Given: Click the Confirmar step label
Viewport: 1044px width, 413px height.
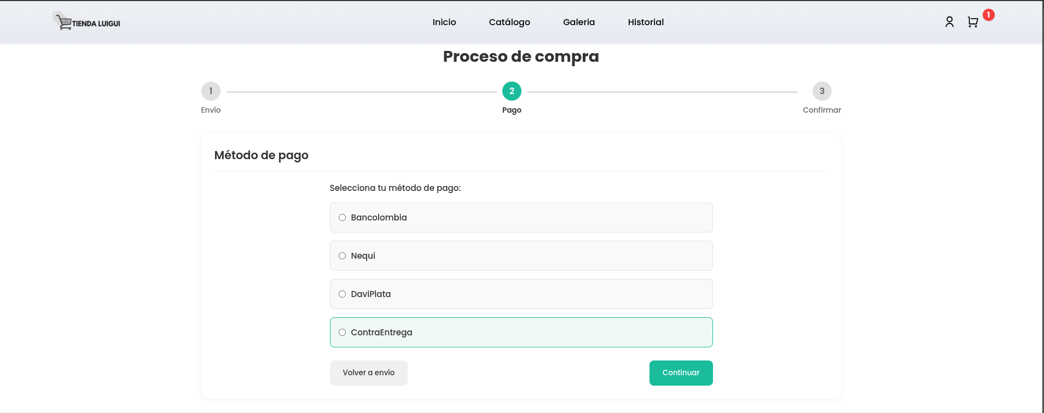Looking at the screenshot, I should tap(822, 110).
